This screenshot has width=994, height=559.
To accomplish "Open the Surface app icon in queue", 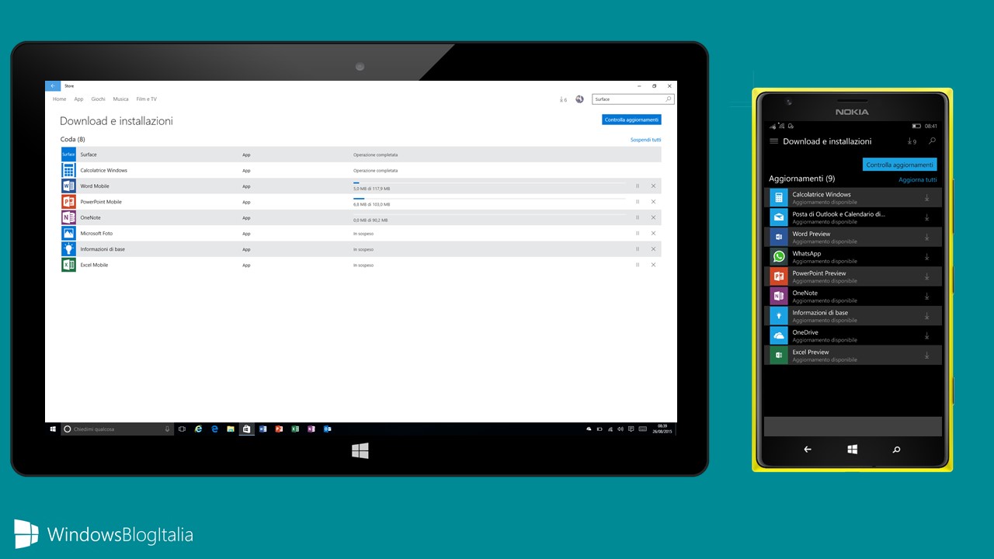I will point(68,155).
